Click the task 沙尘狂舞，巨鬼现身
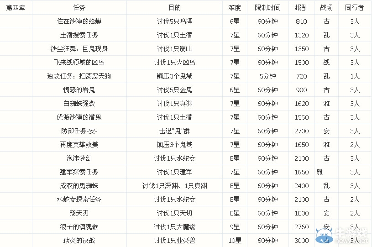The width and height of the screenshot is (372, 247). [79, 49]
